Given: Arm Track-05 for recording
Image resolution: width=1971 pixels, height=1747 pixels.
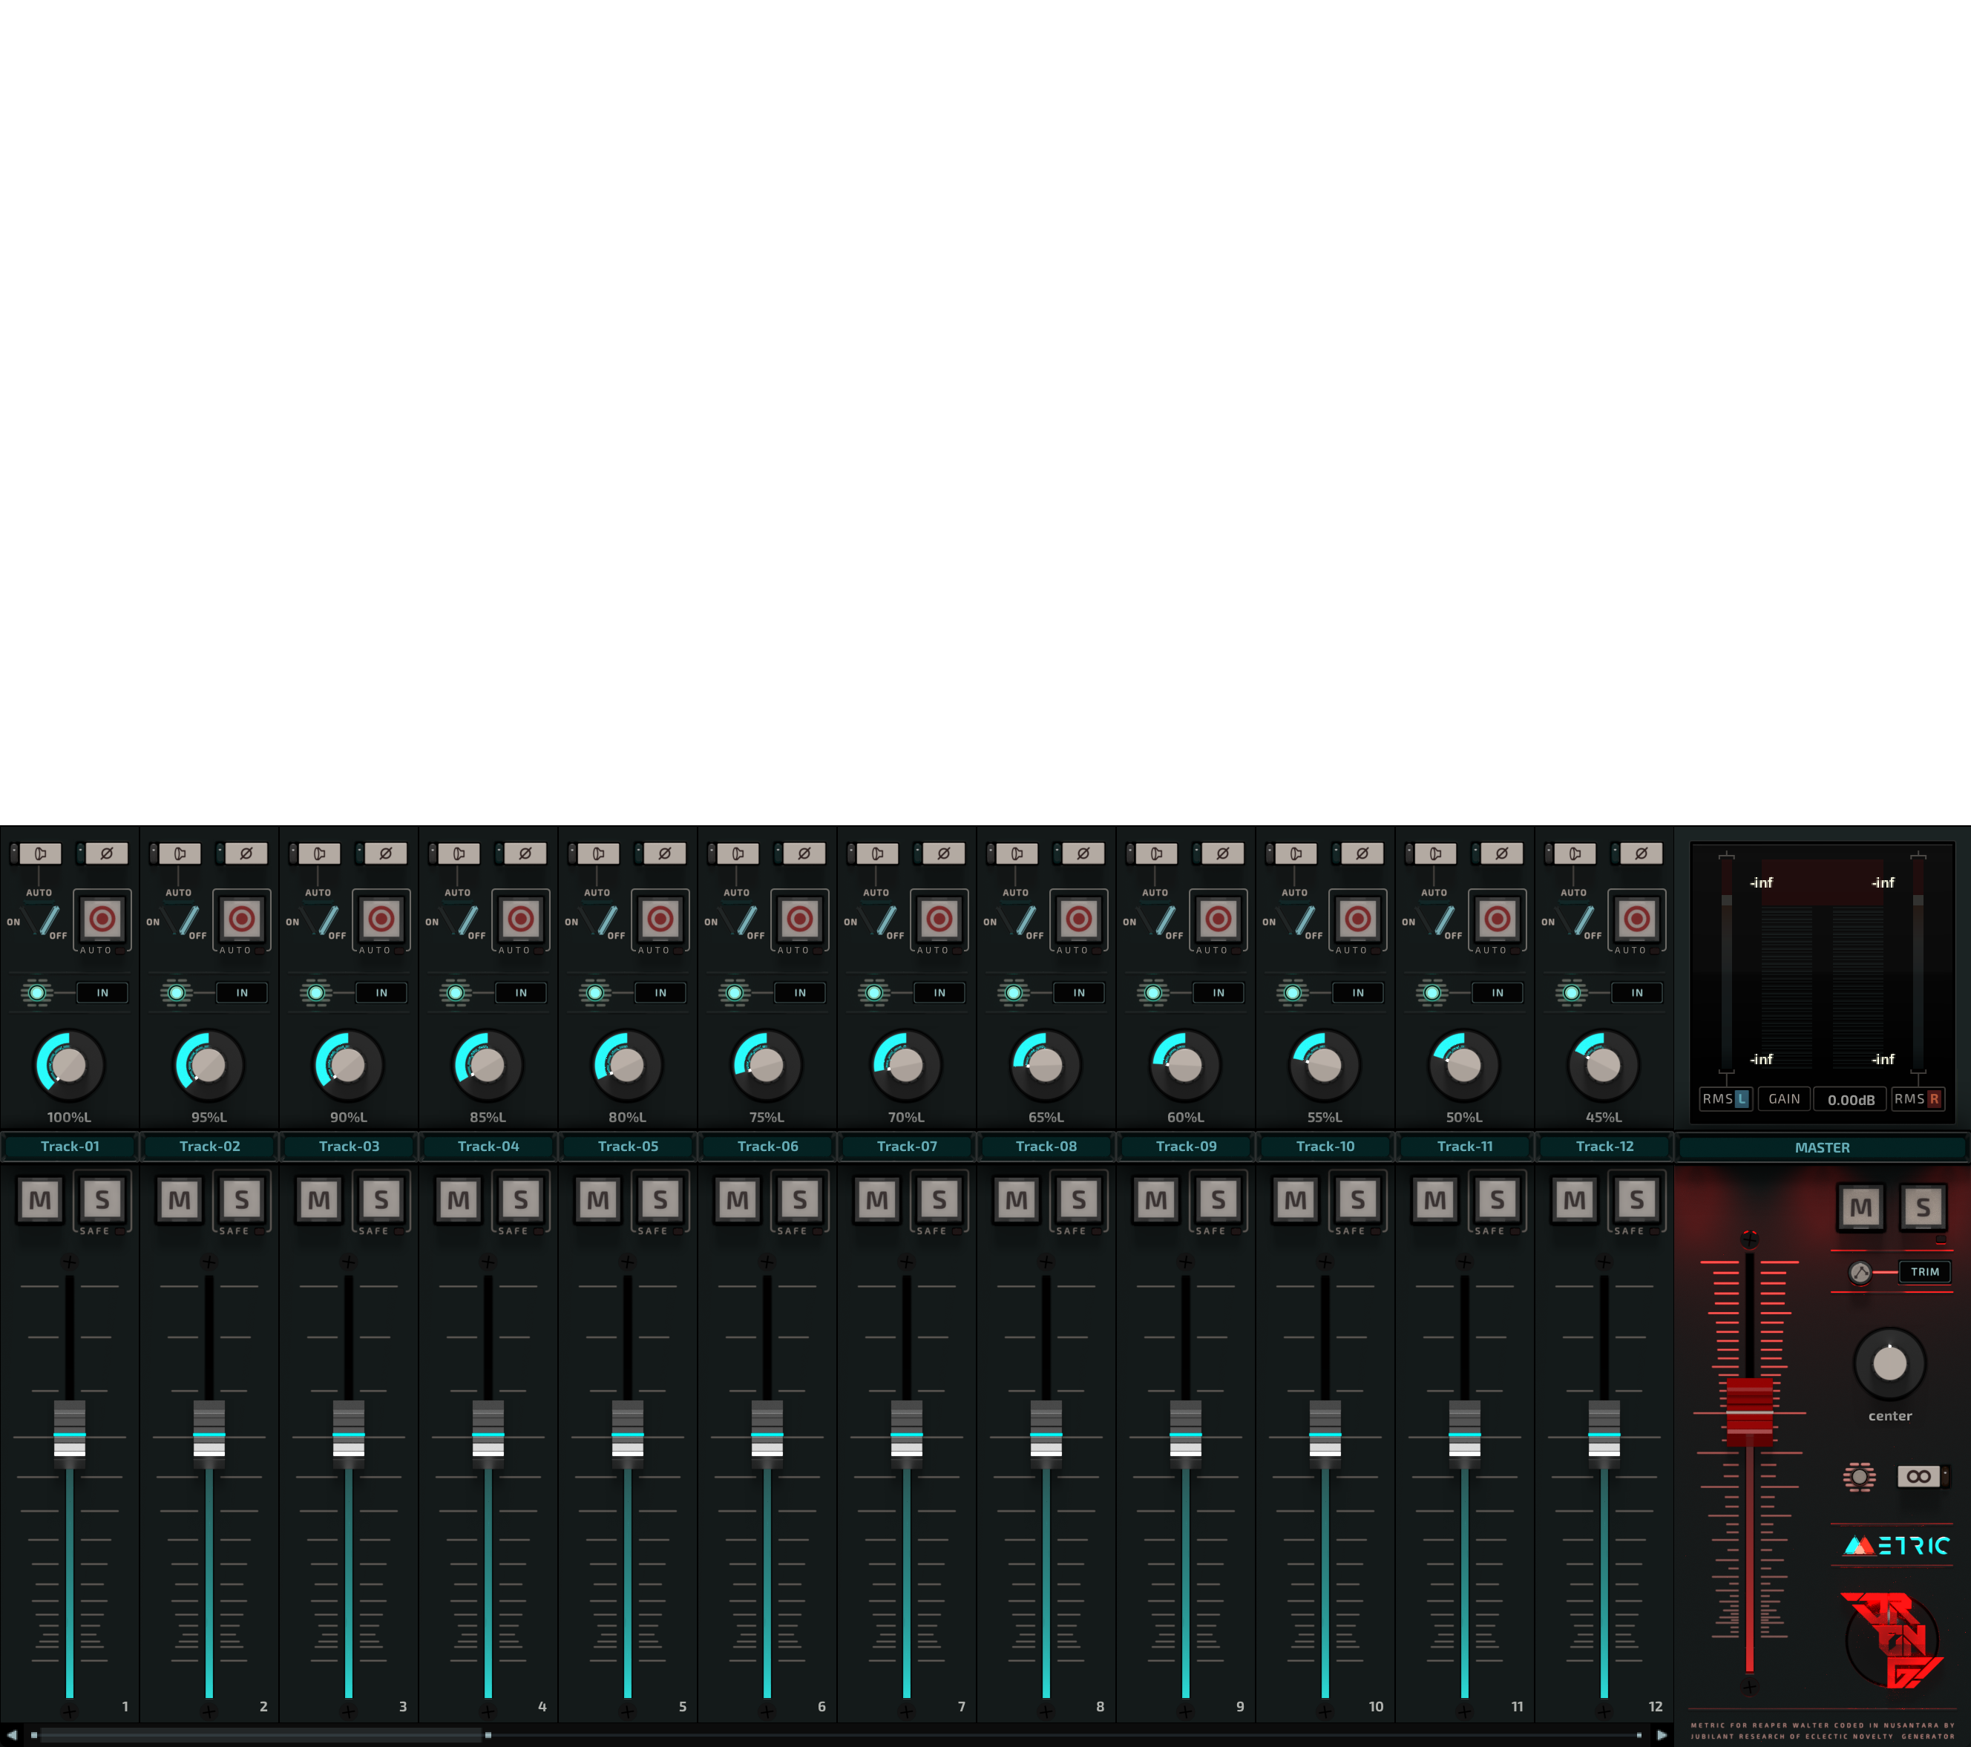Looking at the screenshot, I should pyautogui.click(x=660, y=919).
